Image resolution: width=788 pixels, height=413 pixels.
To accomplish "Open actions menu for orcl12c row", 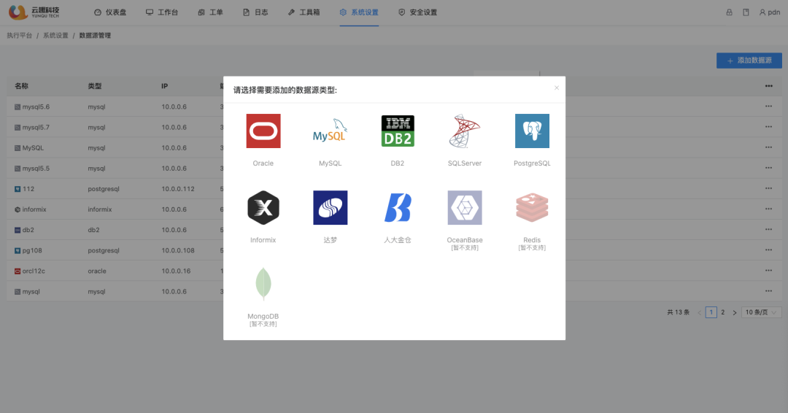I will (x=768, y=270).
